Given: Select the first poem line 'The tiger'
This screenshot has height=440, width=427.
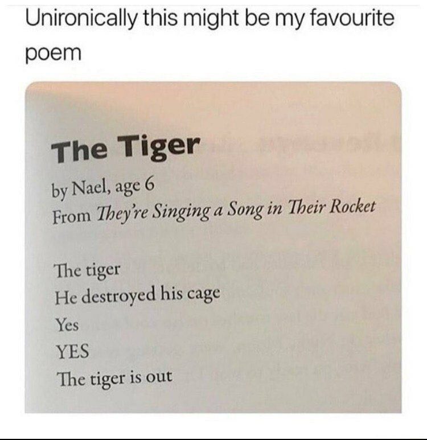Looking at the screenshot, I should point(88,271).
